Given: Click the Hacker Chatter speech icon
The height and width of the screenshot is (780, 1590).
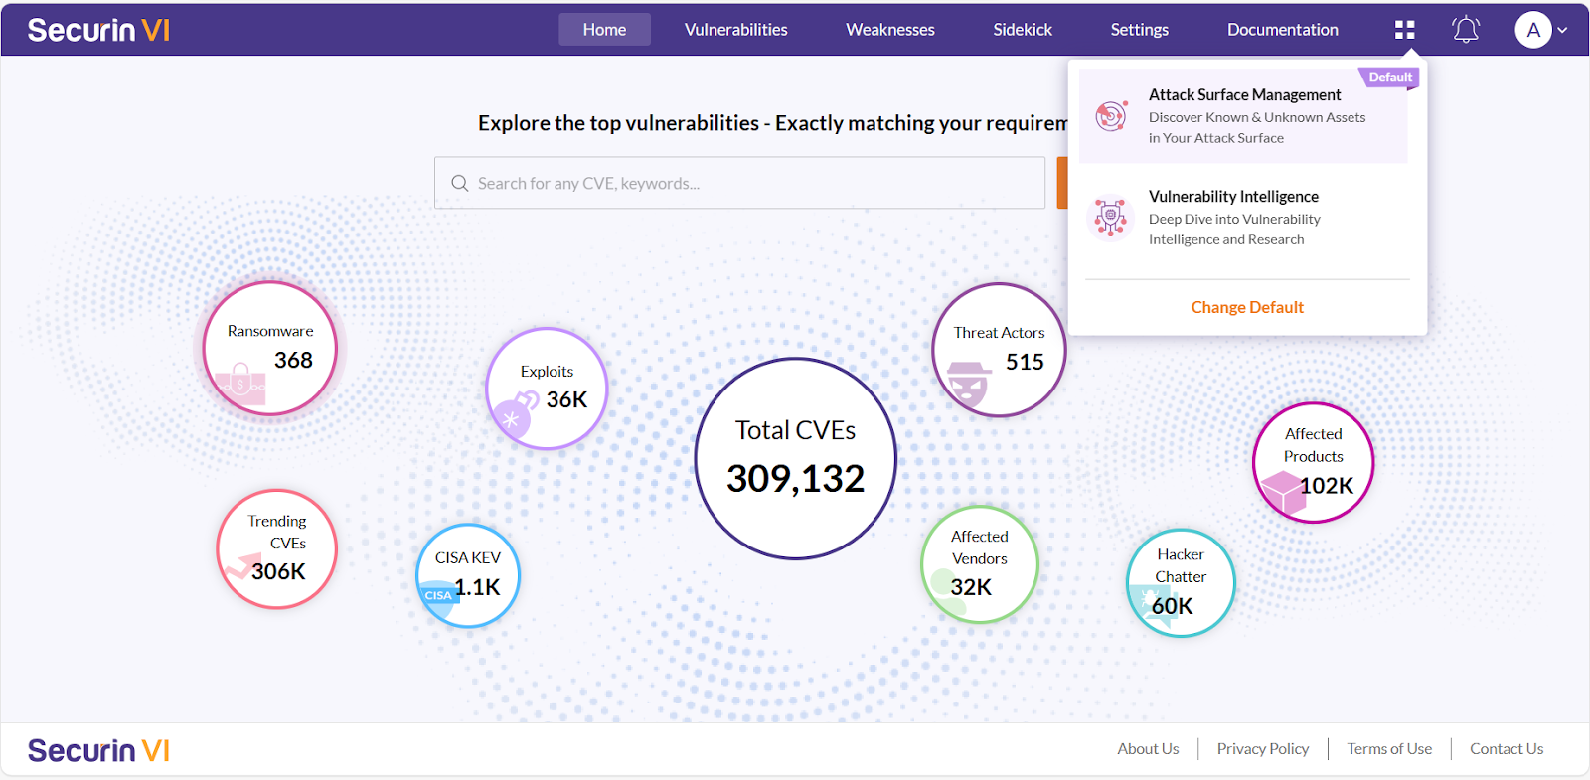Looking at the screenshot, I should 1157,606.
